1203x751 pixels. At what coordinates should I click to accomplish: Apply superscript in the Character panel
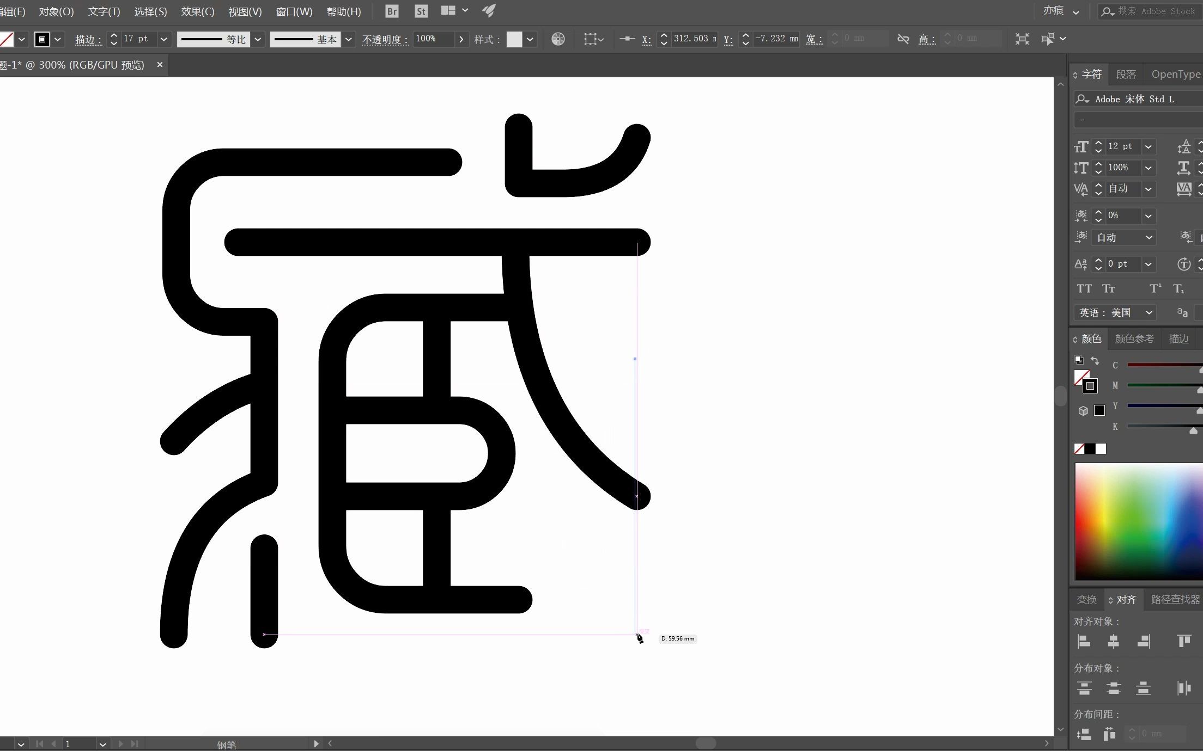coord(1155,288)
